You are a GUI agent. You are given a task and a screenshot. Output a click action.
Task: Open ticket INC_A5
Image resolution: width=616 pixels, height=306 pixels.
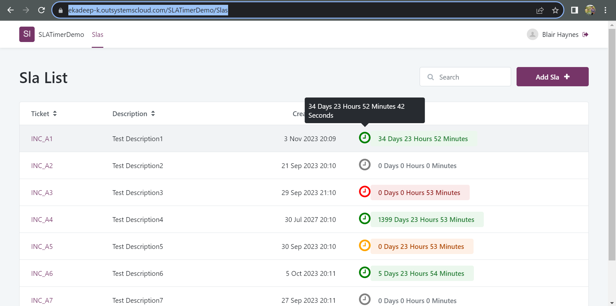coord(42,247)
